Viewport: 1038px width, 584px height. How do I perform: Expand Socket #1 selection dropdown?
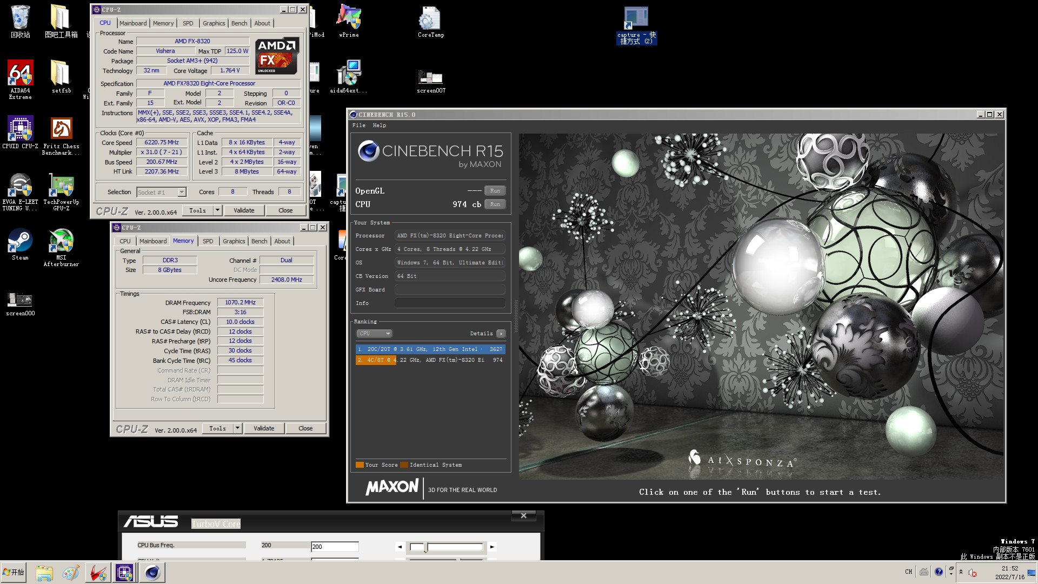(x=182, y=192)
